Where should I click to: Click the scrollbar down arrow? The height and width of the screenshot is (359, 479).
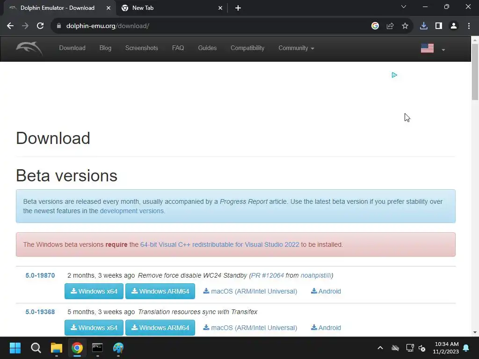[475, 332]
